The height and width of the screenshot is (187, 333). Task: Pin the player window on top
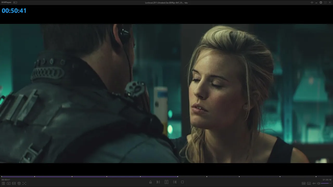[312, 2]
